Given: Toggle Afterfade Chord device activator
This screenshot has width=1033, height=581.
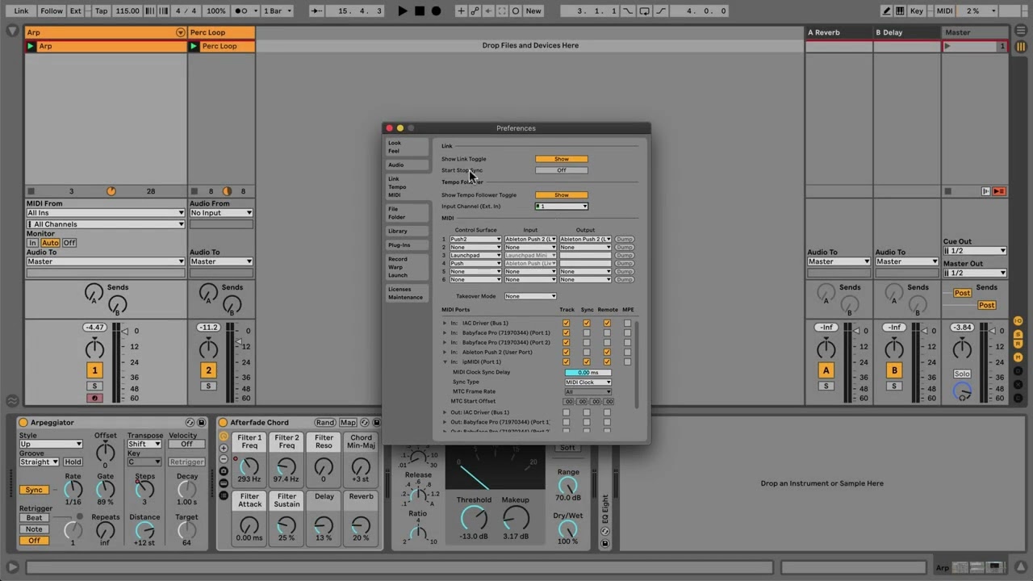Looking at the screenshot, I should (x=223, y=422).
